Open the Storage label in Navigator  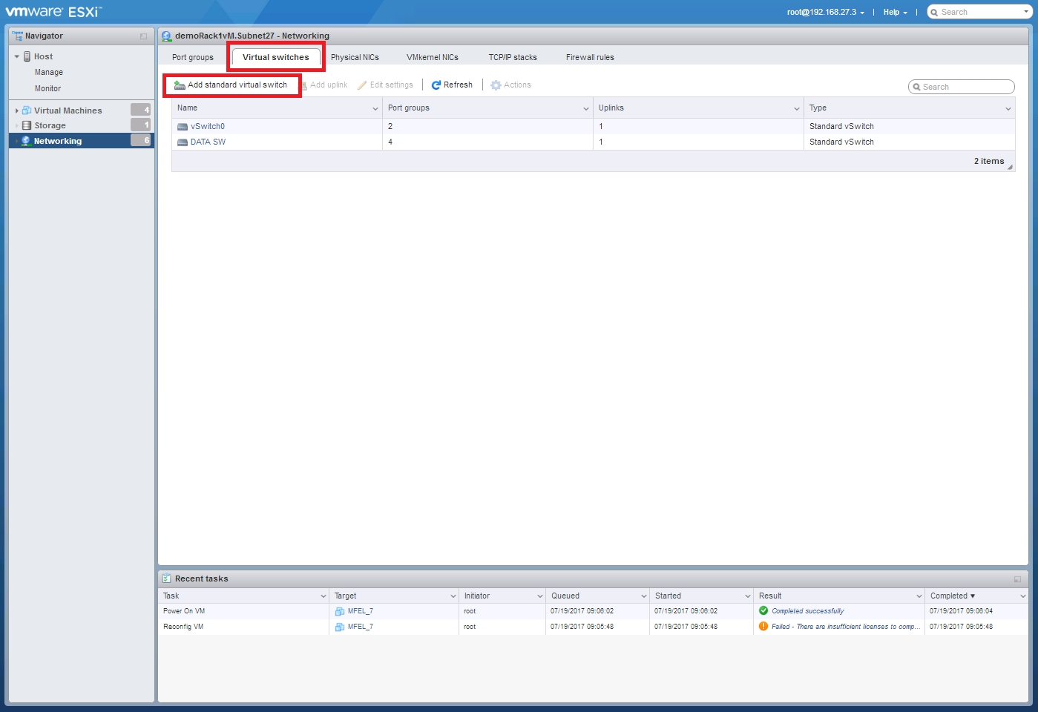(50, 125)
